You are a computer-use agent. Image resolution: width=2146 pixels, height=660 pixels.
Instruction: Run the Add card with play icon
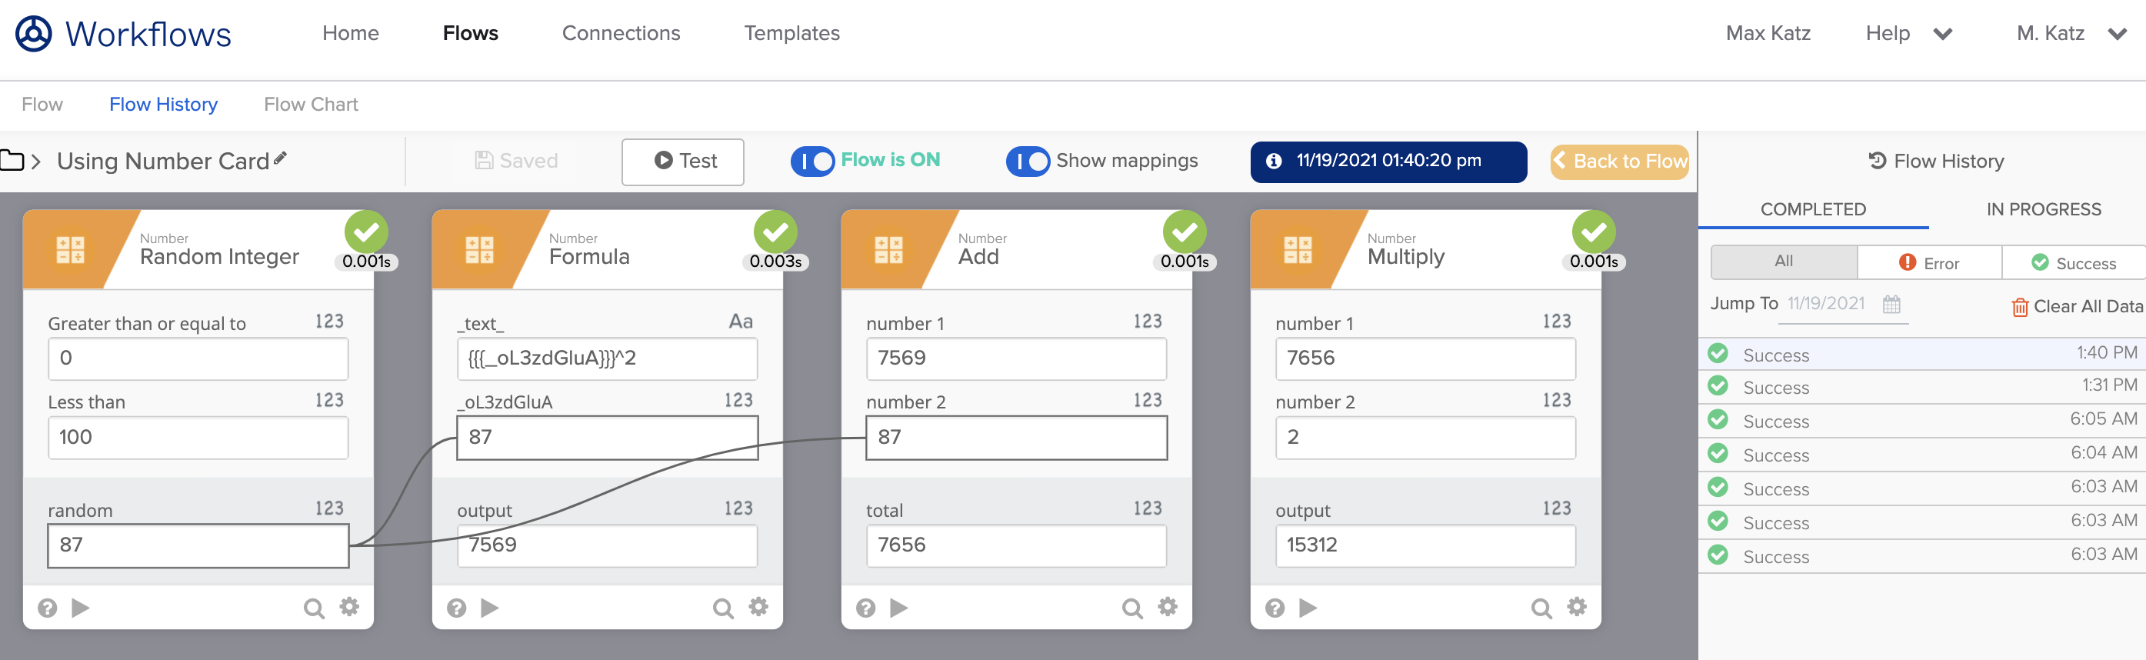pyautogui.click(x=899, y=608)
